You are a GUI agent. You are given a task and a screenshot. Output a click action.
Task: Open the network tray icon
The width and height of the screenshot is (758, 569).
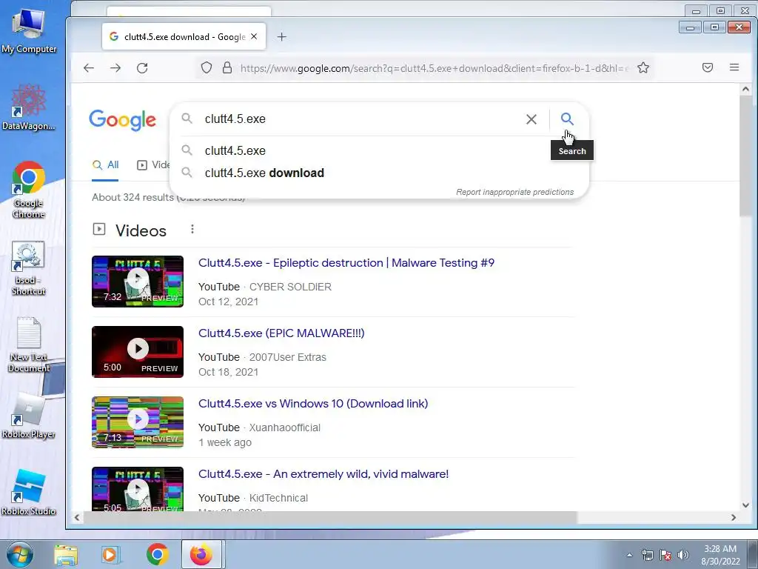pyautogui.click(x=647, y=555)
